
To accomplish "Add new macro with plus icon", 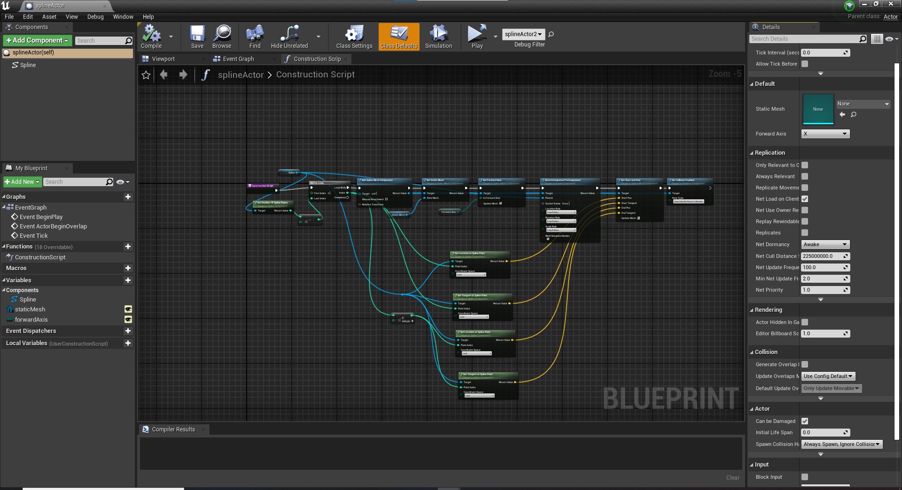I will click(128, 268).
